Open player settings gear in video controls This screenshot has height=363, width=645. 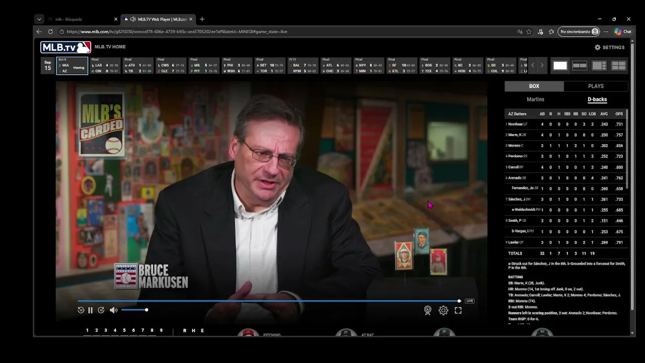click(443, 311)
